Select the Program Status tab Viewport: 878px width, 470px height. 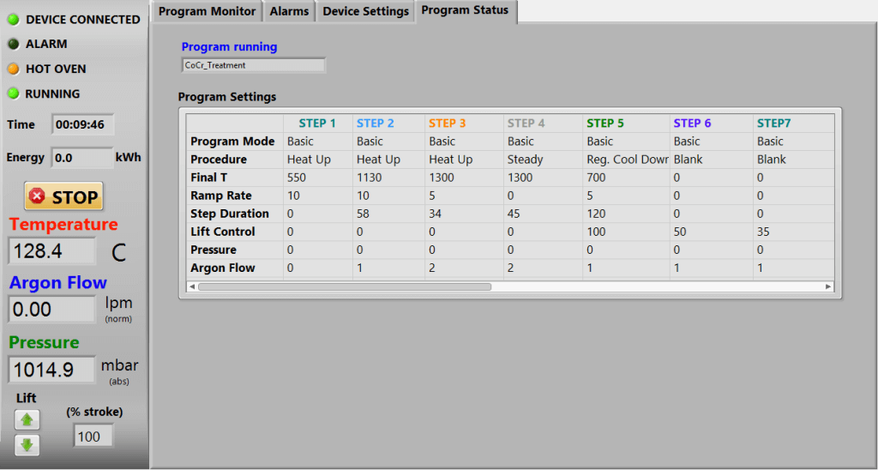[x=465, y=10]
